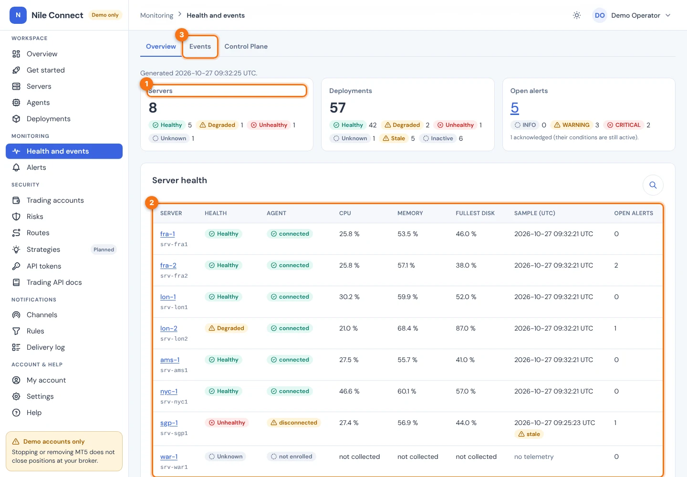Open Get started rocket item

point(64,70)
